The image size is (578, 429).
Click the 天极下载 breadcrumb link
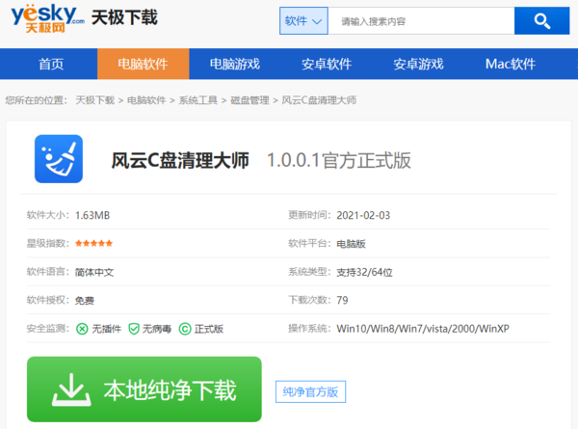pos(94,100)
